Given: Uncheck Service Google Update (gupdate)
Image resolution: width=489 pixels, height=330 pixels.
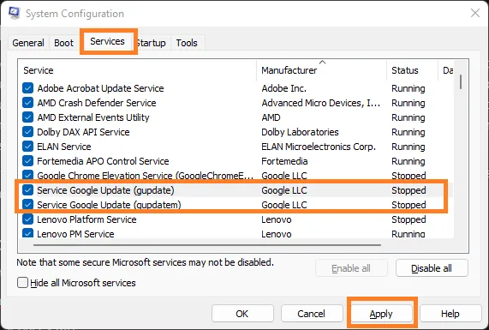Looking at the screenshot, I should pyautogui.click(x=27, y=190).
